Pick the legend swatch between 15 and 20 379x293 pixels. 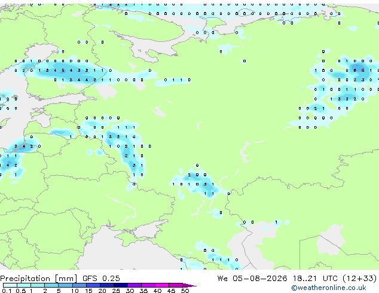point(93,285)
